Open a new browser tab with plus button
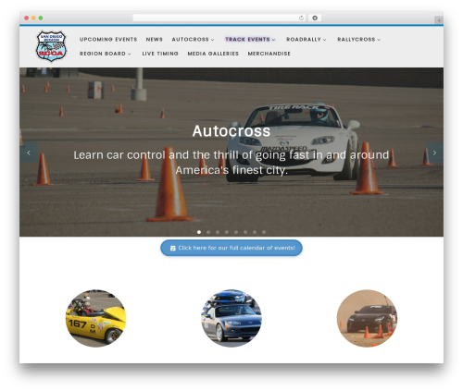Image resolution: width=463 pixels, height=391 pixels. click(x=439, y=20)
